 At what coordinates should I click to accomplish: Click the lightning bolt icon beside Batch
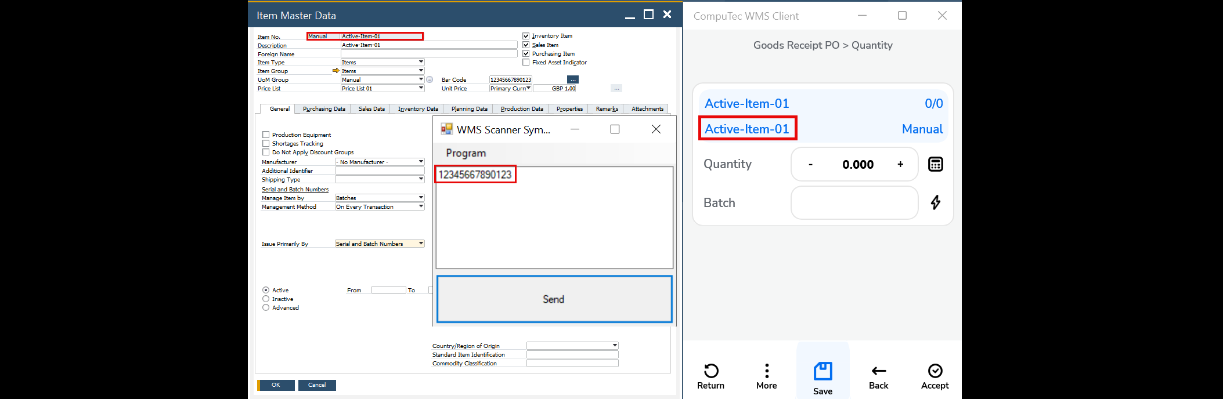tap(935, 202)
